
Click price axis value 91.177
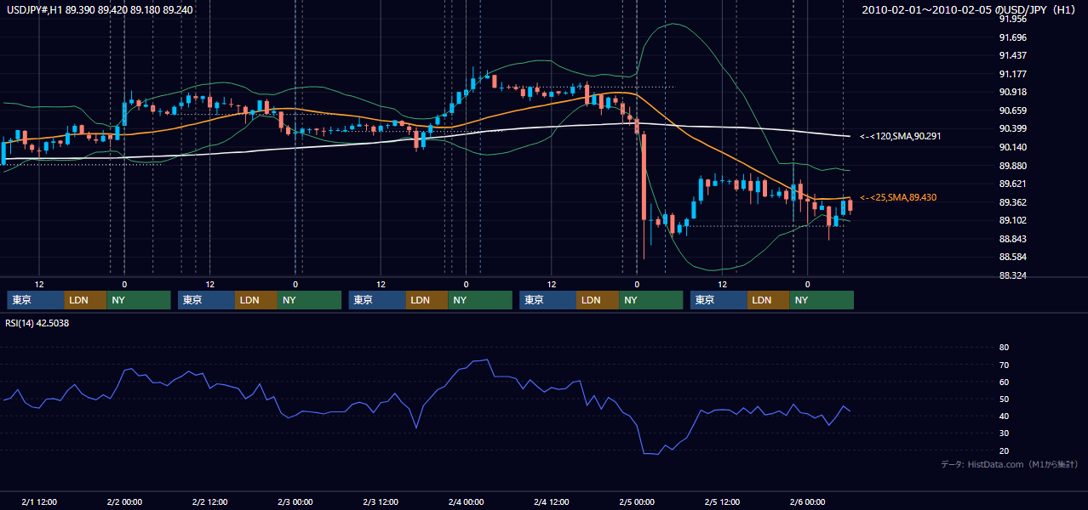(x=1012, y=74)
